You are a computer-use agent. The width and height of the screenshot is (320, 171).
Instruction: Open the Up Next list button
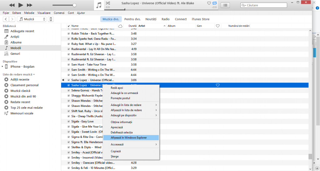[225, 5]
